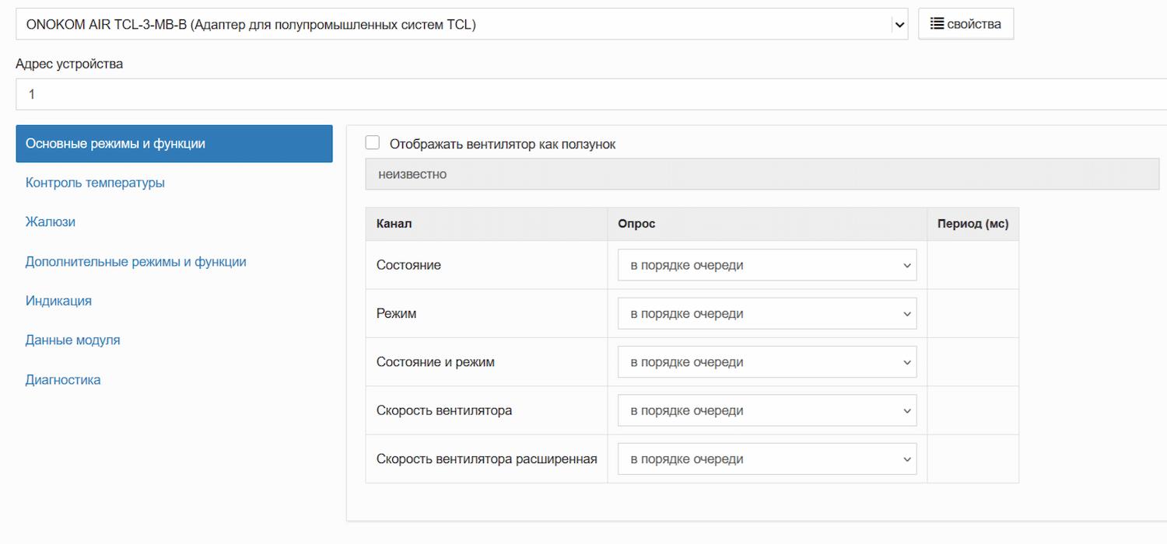Viewport: 1167px width, 544px height.
Task: Open the Индикация tab
Action: click(x=58, y=301)
